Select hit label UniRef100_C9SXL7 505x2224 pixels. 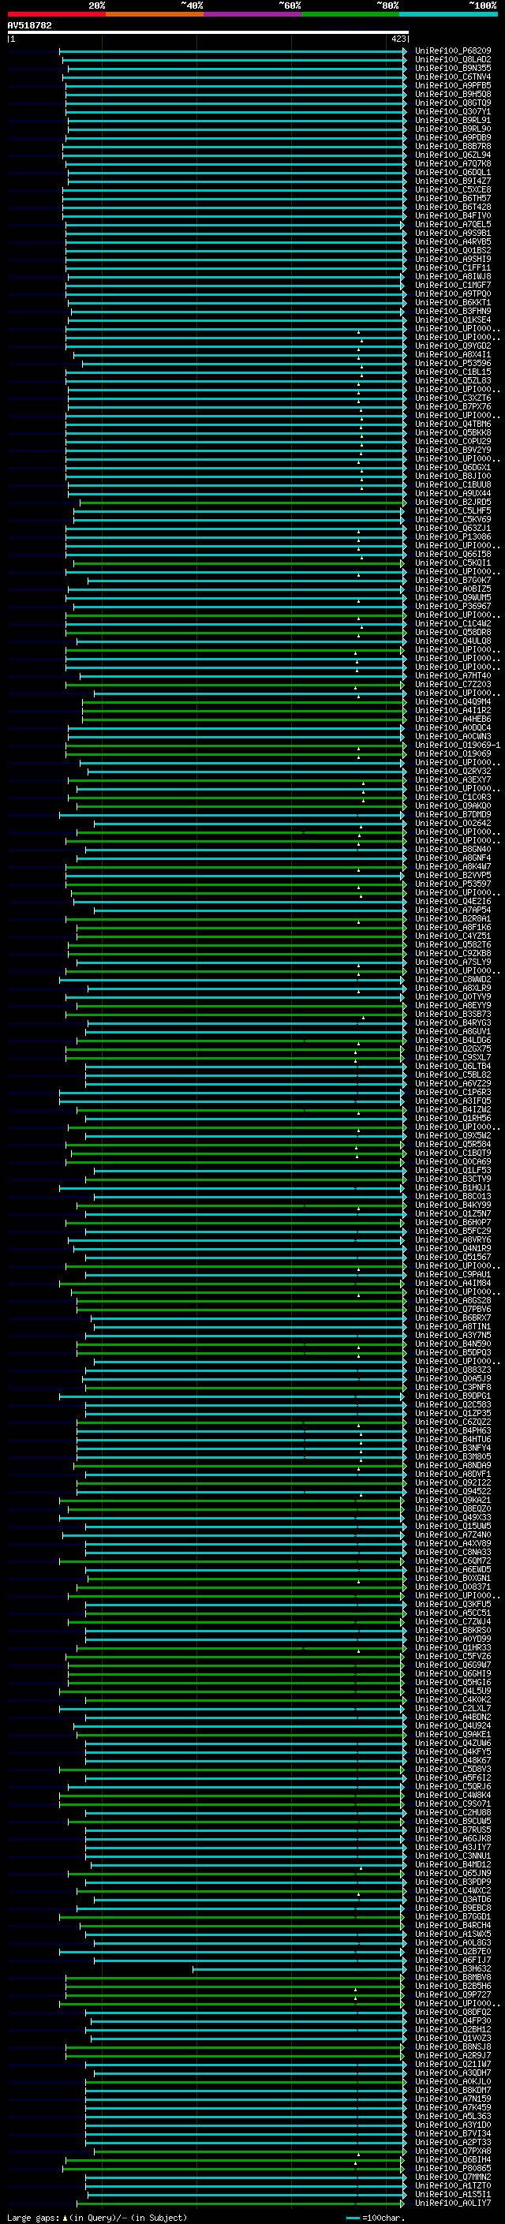(452, 1056)
